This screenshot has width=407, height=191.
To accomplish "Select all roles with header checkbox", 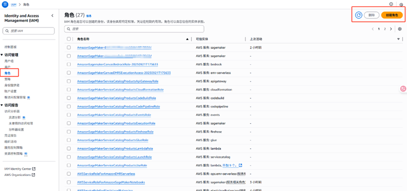I will 69,39.
